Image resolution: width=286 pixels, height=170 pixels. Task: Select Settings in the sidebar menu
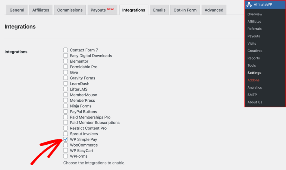254,73
